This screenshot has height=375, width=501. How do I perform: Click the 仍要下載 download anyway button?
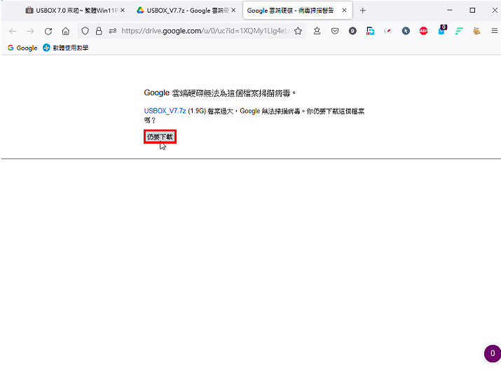(160, 137)
